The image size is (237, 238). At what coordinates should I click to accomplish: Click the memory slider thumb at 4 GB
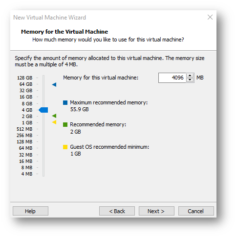[43, 110]
